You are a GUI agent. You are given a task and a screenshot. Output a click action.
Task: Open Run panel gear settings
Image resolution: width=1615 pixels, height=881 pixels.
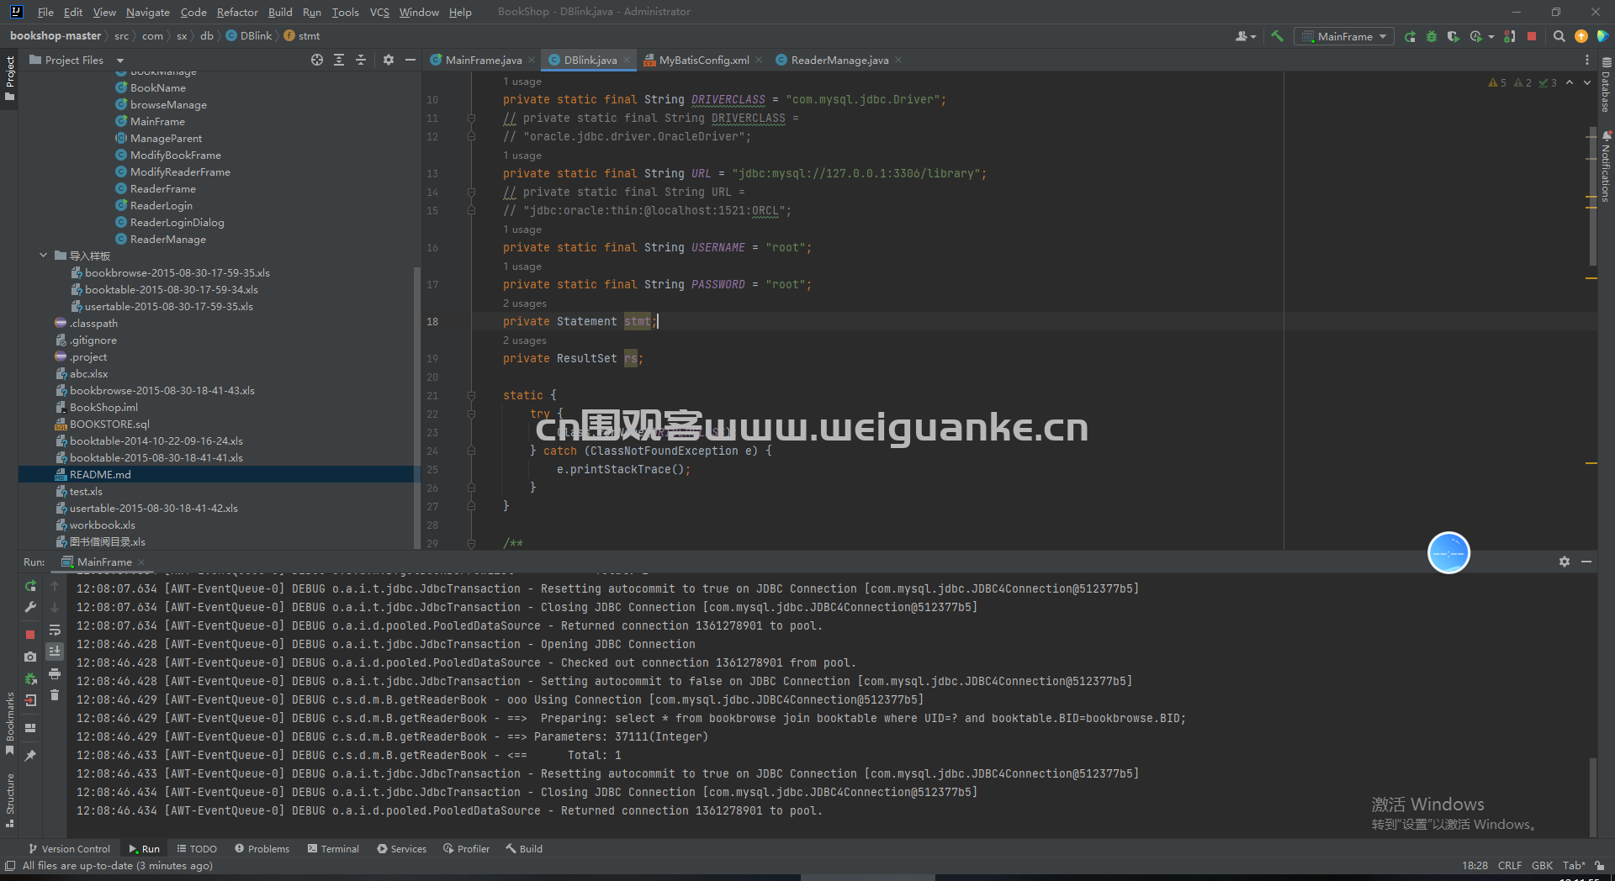(1565, 562)
